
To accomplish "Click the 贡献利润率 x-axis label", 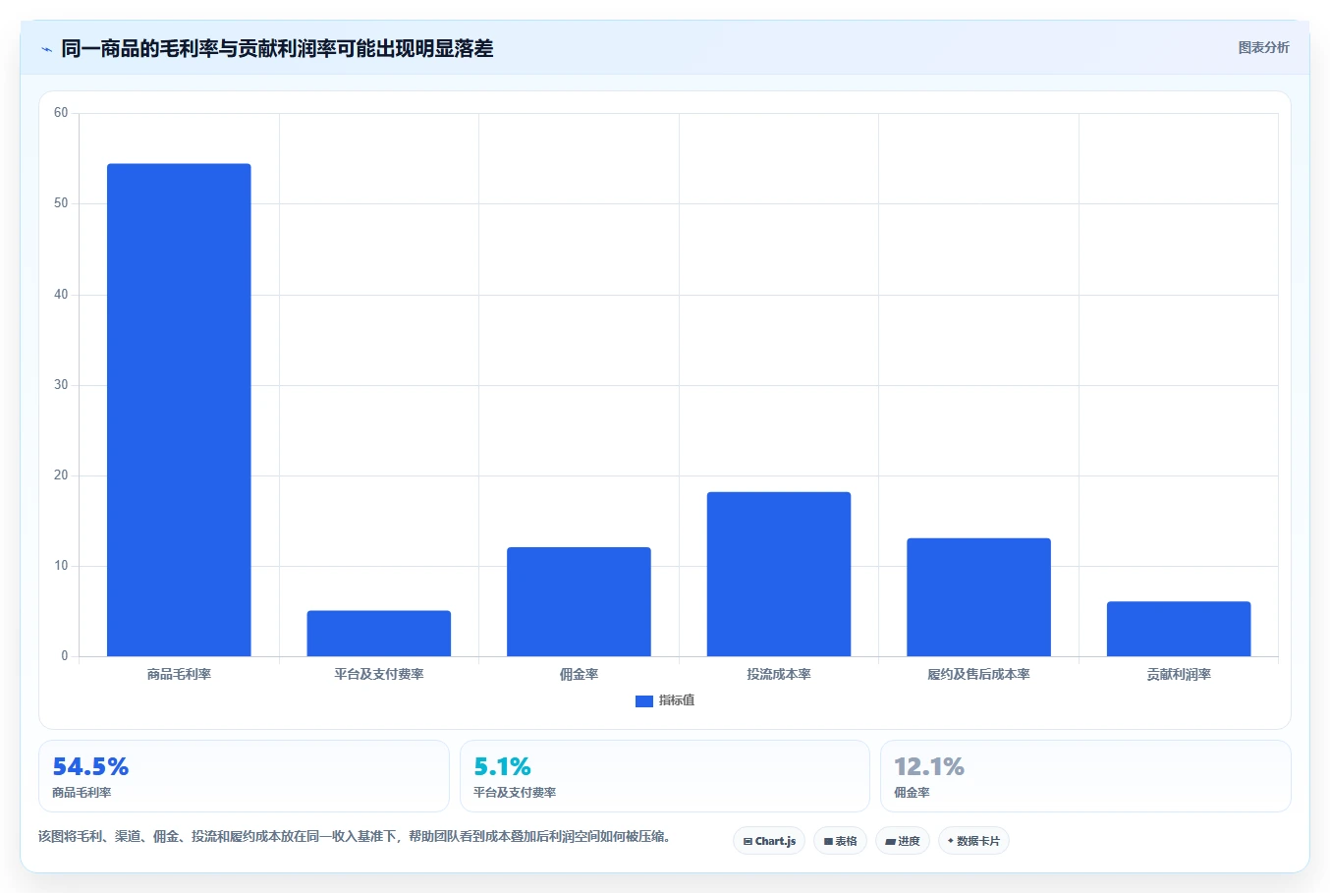I will pyautogui.click(x=1179, y=674).
